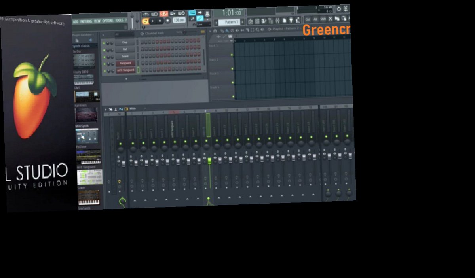Image resolution: width=475 pixels, height=278 pixels.
Task: Mute the reFX Vanguard channel via its LED
Action: pyautogui.click(x=104, y=71)
